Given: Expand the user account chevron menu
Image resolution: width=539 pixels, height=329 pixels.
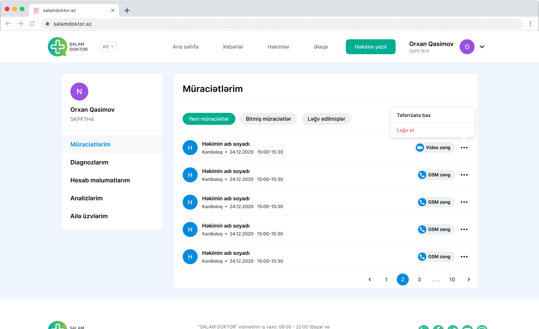Looking at the screenshot, I should 482,47.
